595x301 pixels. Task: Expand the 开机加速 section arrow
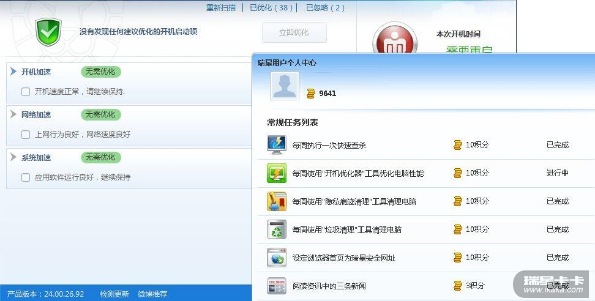(13, 71)
